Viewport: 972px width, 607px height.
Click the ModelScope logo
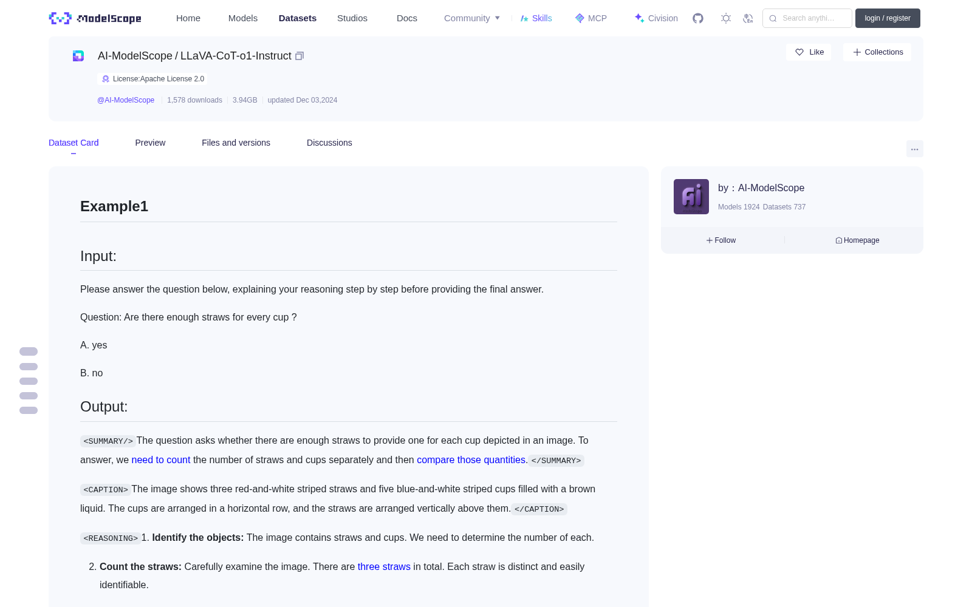(95, 18)
